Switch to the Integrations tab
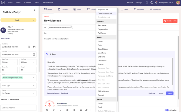Viewport: 181px width, 112px height. 156,9
